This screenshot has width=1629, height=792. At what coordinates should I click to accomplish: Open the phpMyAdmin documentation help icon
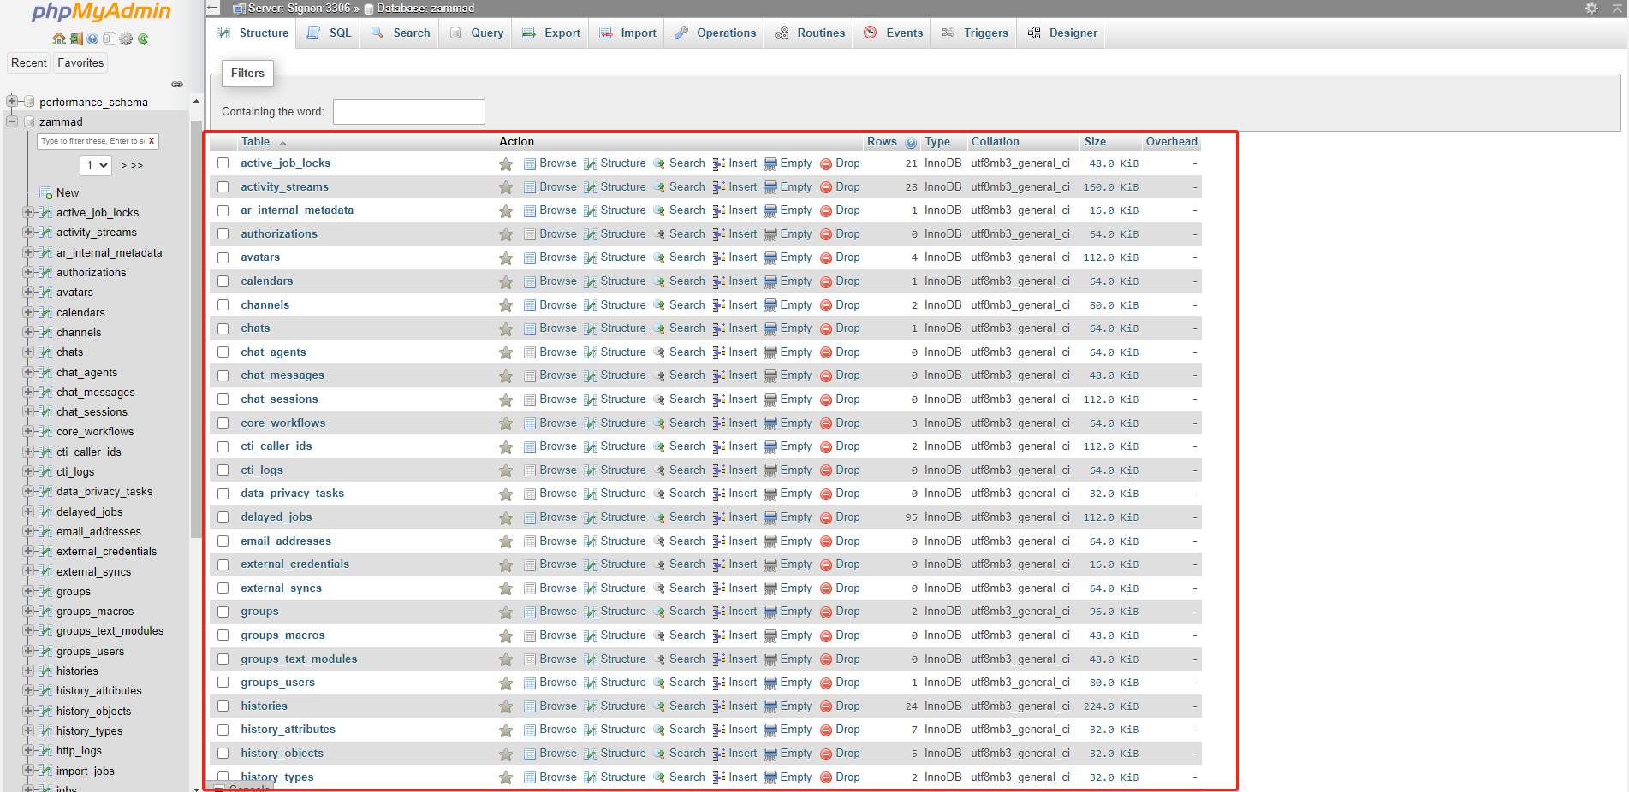92,38
